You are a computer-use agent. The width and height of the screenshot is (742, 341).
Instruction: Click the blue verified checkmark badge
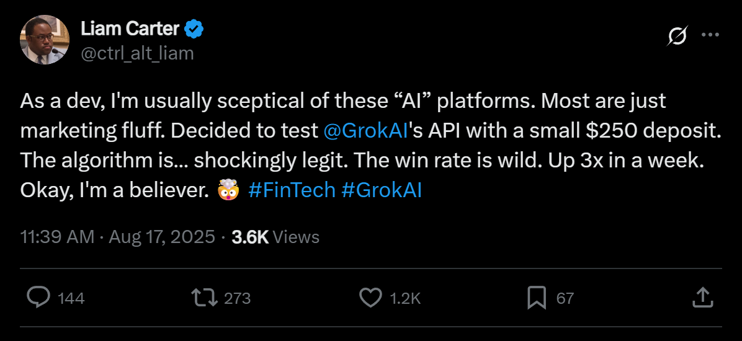point(195,29)
